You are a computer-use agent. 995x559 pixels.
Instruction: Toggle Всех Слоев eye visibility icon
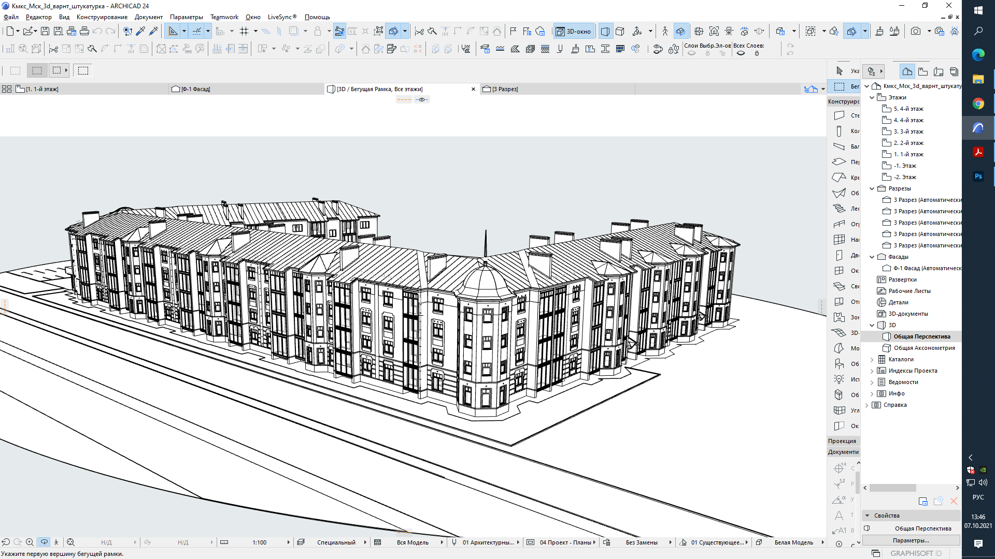pos(741,53)
